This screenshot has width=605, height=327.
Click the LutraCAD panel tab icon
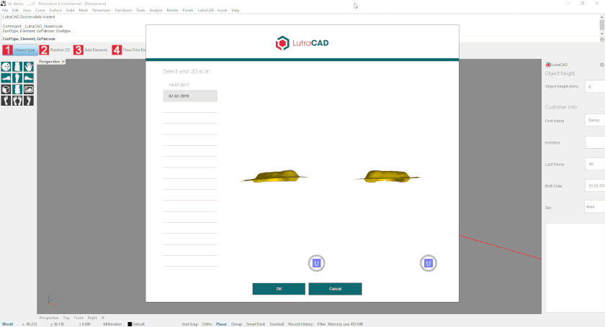point(548,65)
